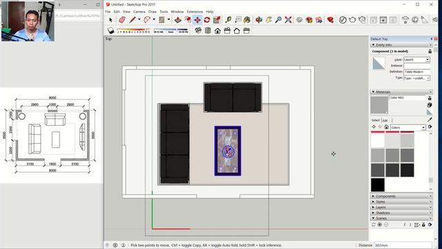Switch to Front view house icon
This screenshot has height=249, width=442.
pyautogui.click(x=218, y=30)
